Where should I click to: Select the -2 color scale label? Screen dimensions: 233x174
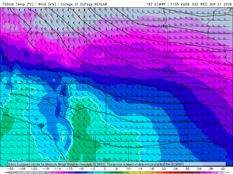[x=93, y=169]
